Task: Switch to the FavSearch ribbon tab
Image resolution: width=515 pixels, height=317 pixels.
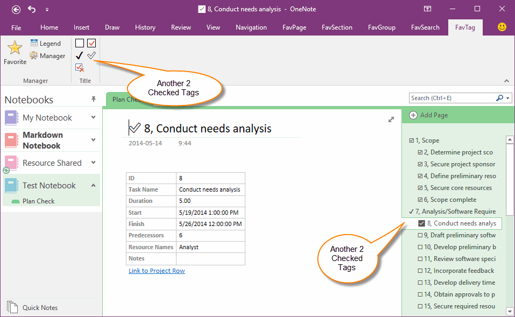Action: coord(425,27)
